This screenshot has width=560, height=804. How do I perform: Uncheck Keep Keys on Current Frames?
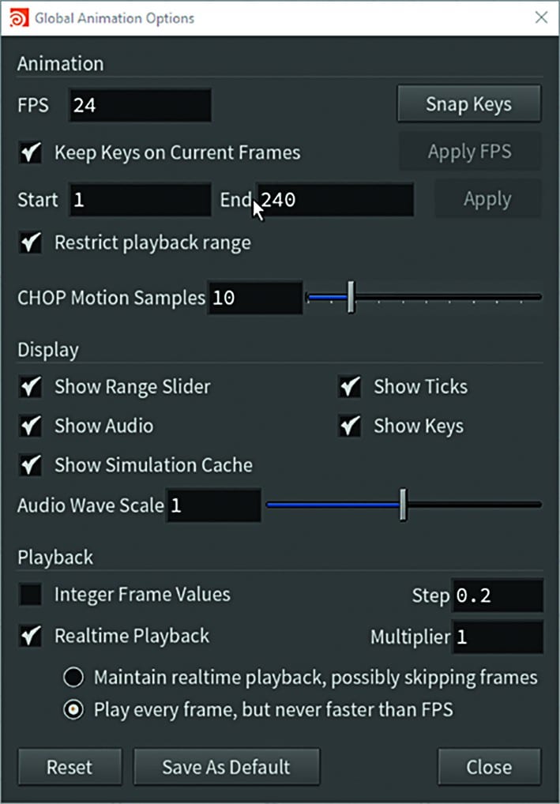[30, 153]
